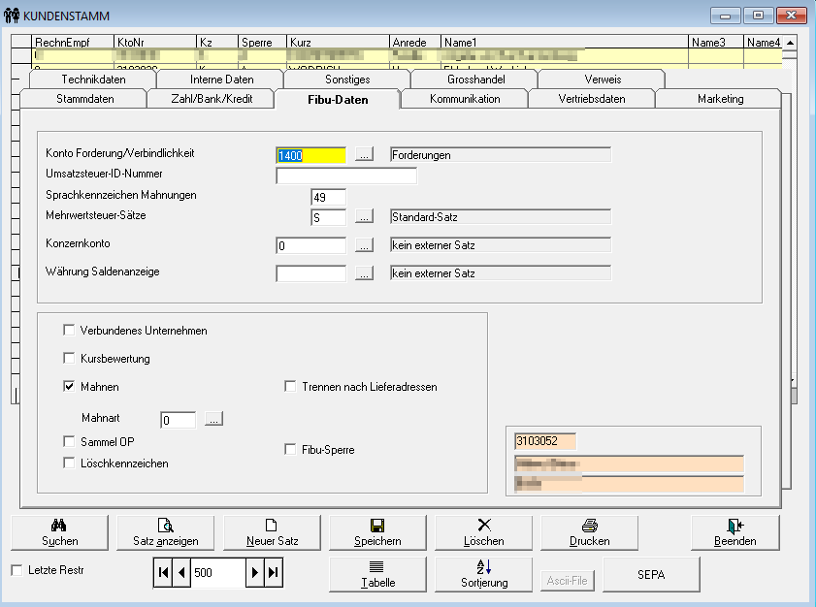Open Sortierung sorting options

tap(483, 574)
